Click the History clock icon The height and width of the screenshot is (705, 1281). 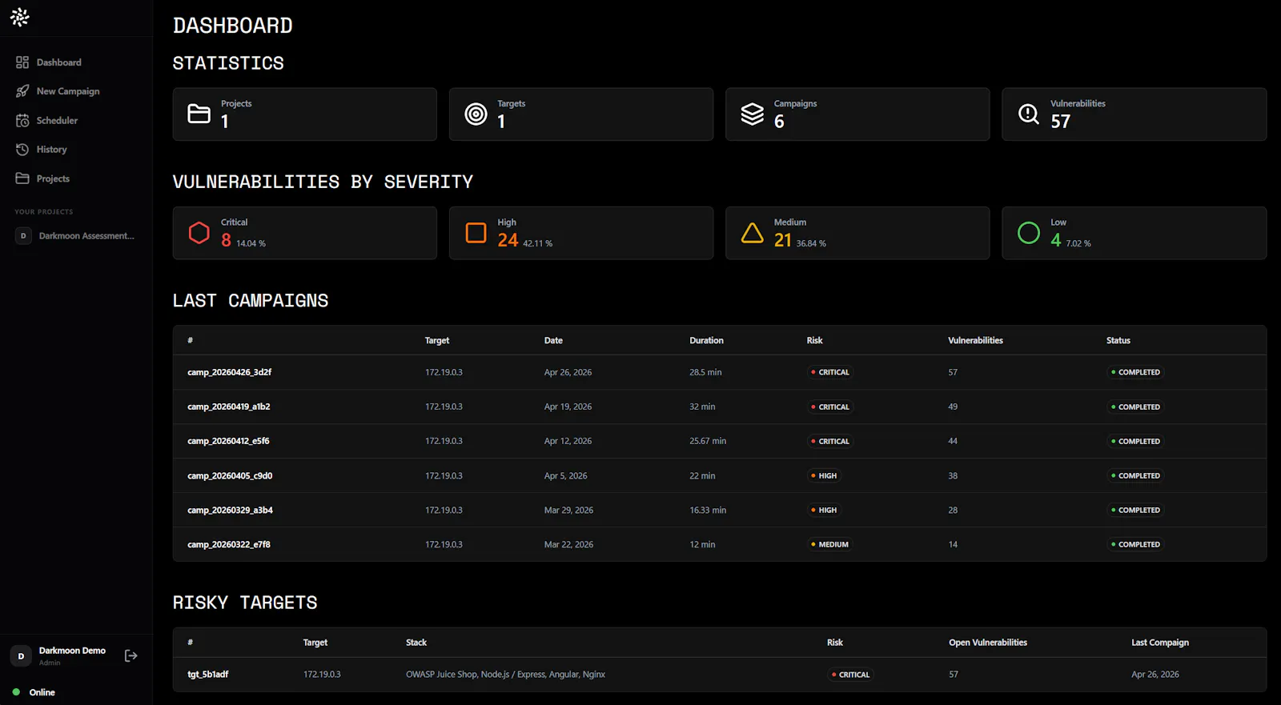click(22, 150)
